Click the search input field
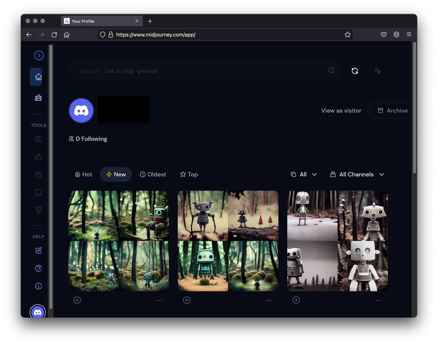This screenshot has width=438, height=345. click(x=200, y=71)
